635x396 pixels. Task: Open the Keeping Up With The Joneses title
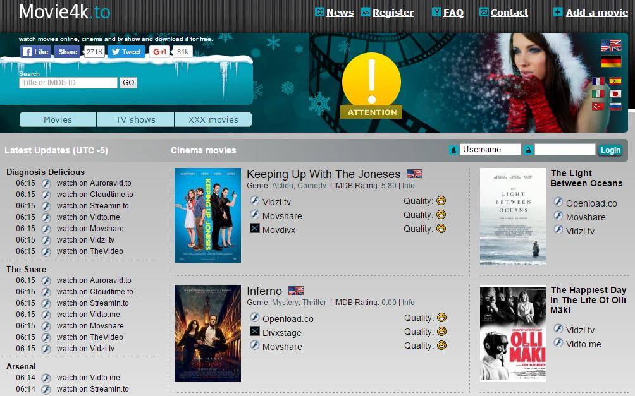[324, 174]
